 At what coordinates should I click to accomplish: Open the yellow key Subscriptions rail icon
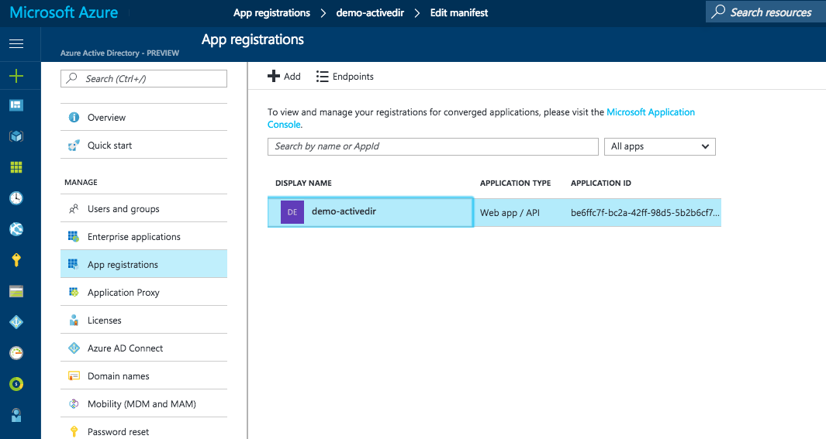tap(16, 259)
